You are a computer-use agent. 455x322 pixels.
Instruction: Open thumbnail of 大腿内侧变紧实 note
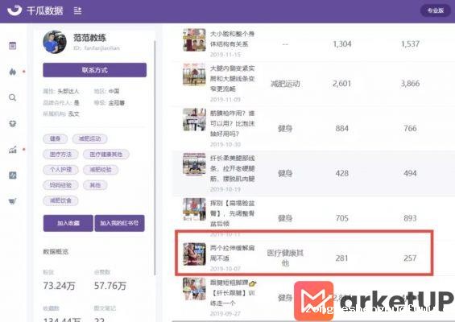click(x=194, y=74)
